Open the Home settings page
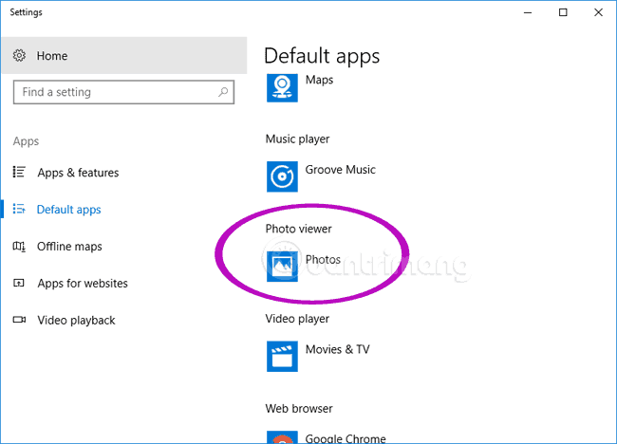This screenshot has height=444, width=617. pos(124,55)
